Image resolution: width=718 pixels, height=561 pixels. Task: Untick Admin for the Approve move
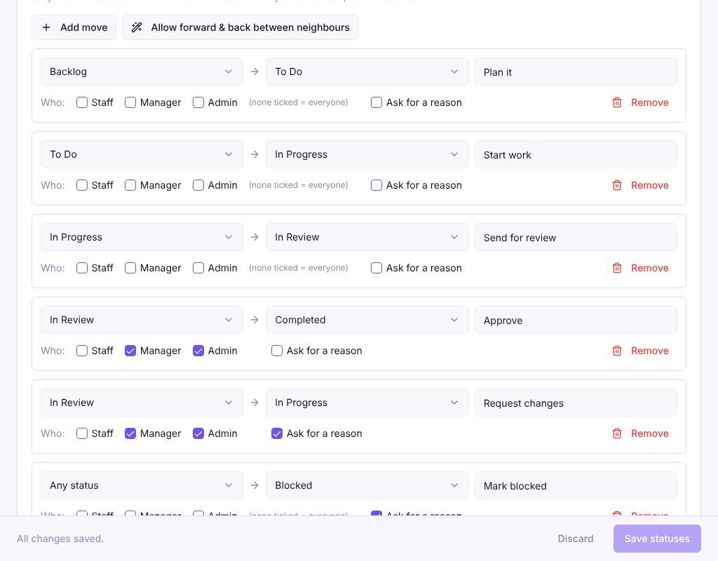pyautogui.click(x=198, y=351)
